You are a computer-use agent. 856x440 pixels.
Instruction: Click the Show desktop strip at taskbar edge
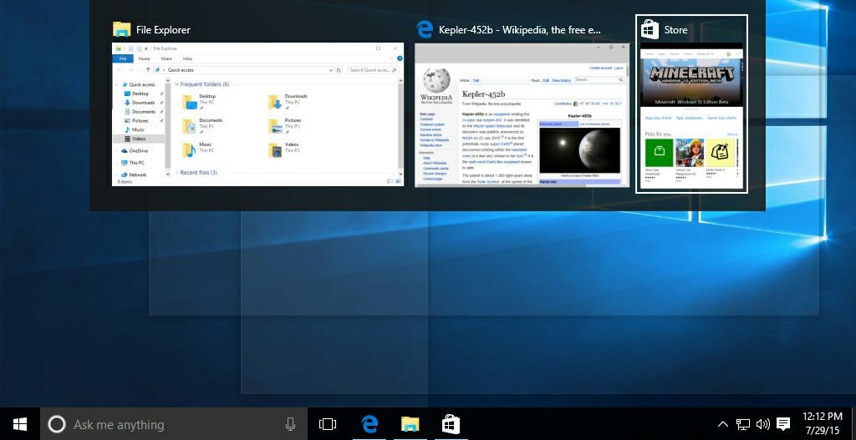point(853,424)
